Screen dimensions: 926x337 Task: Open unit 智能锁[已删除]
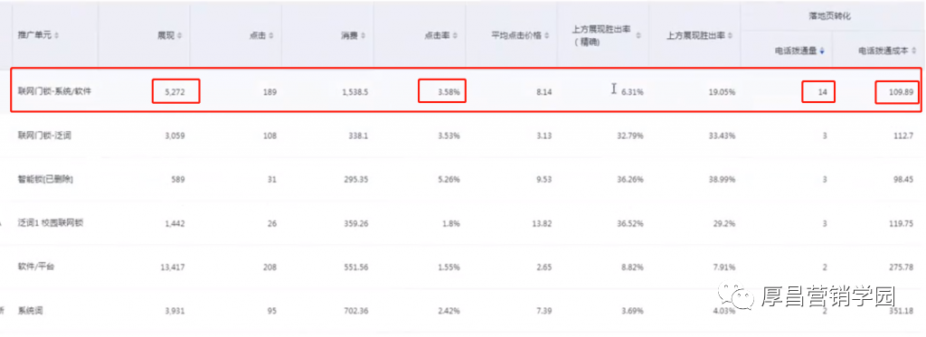45,180
